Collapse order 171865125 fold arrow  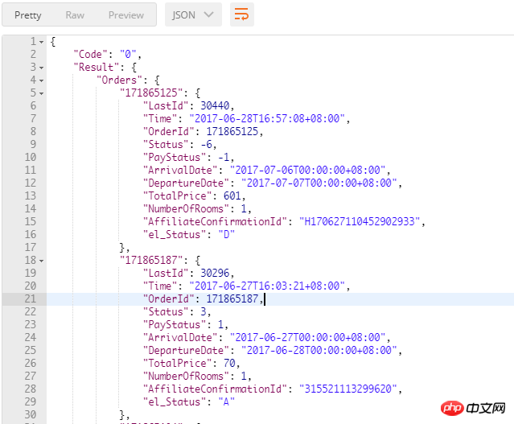[x=42, y=94]
